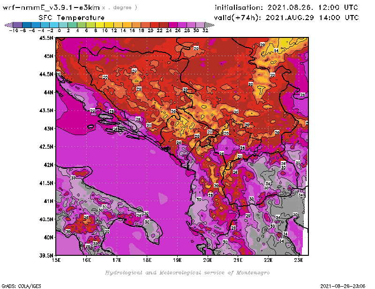The image size is (375, 289).
Task: Pick the magenta swatch between 24 and 26
Action: (x=172, y=25)
